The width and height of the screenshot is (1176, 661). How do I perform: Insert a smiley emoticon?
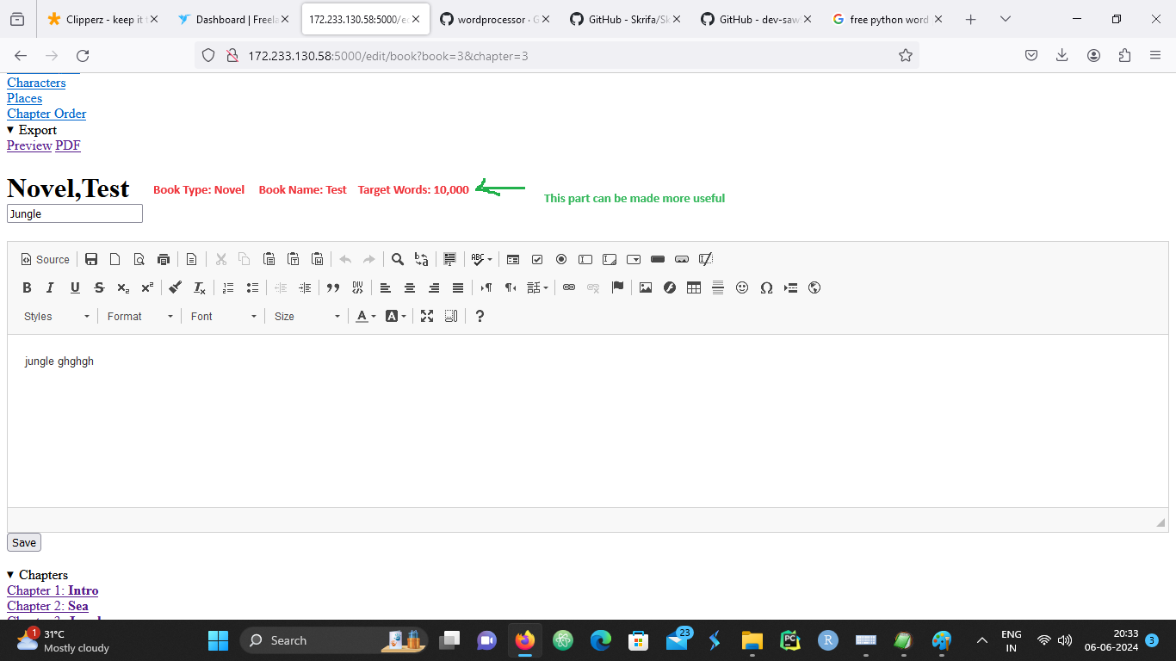(x=742, y=287)
